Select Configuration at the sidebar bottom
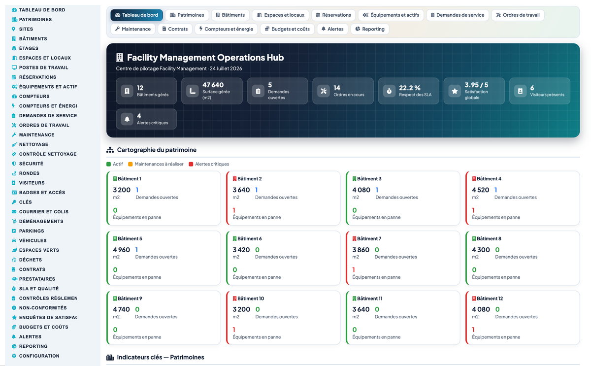The height and width of the screenshot is (366, 591). coord(39,356)
